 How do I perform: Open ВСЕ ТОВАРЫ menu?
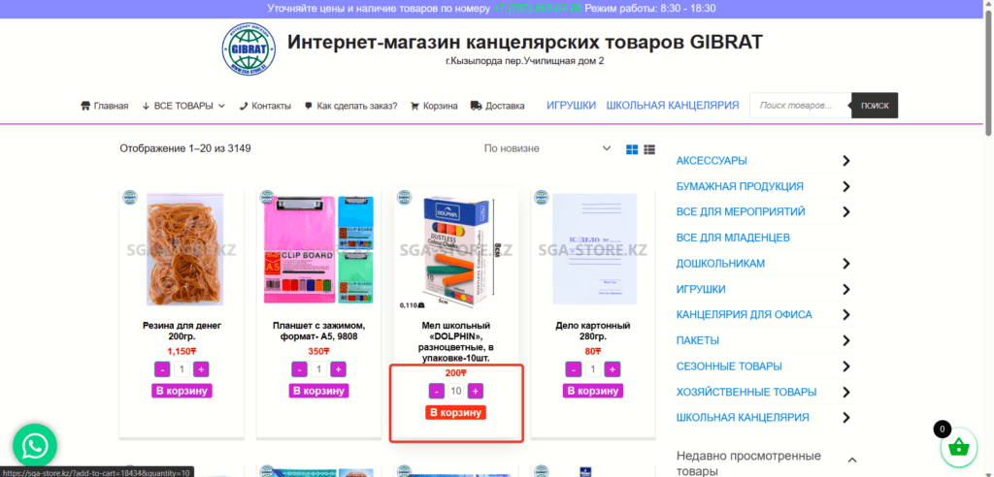(183, 106)
